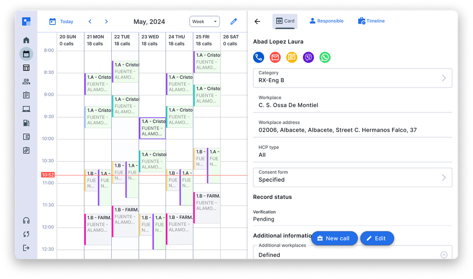
Task: Click the Abad Lopez Laura name
Action: click(x=278, y=42)
